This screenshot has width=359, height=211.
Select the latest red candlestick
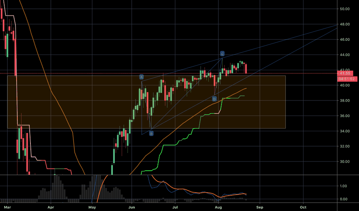coord(246,69)
